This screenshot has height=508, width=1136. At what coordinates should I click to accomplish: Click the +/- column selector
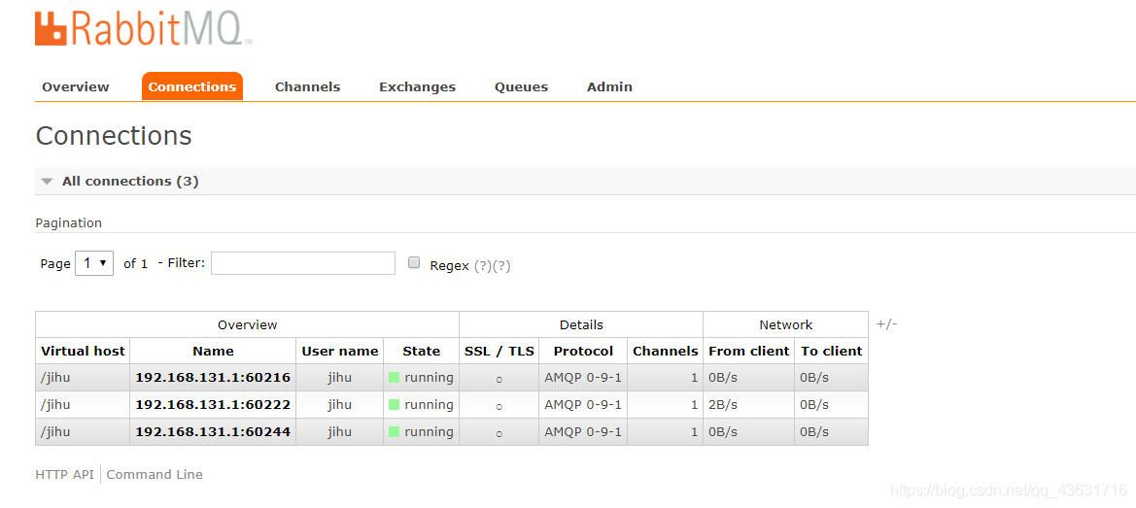click(887, 324)
